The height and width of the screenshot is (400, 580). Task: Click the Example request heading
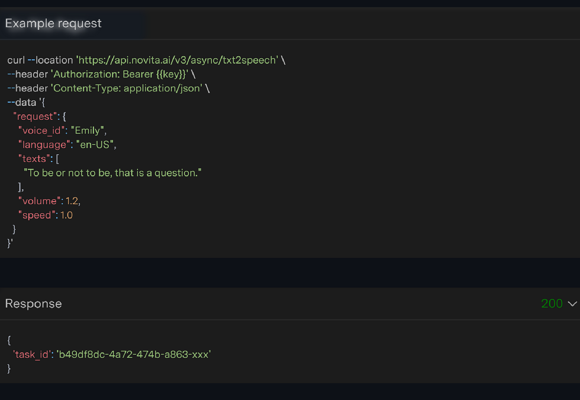53,23
